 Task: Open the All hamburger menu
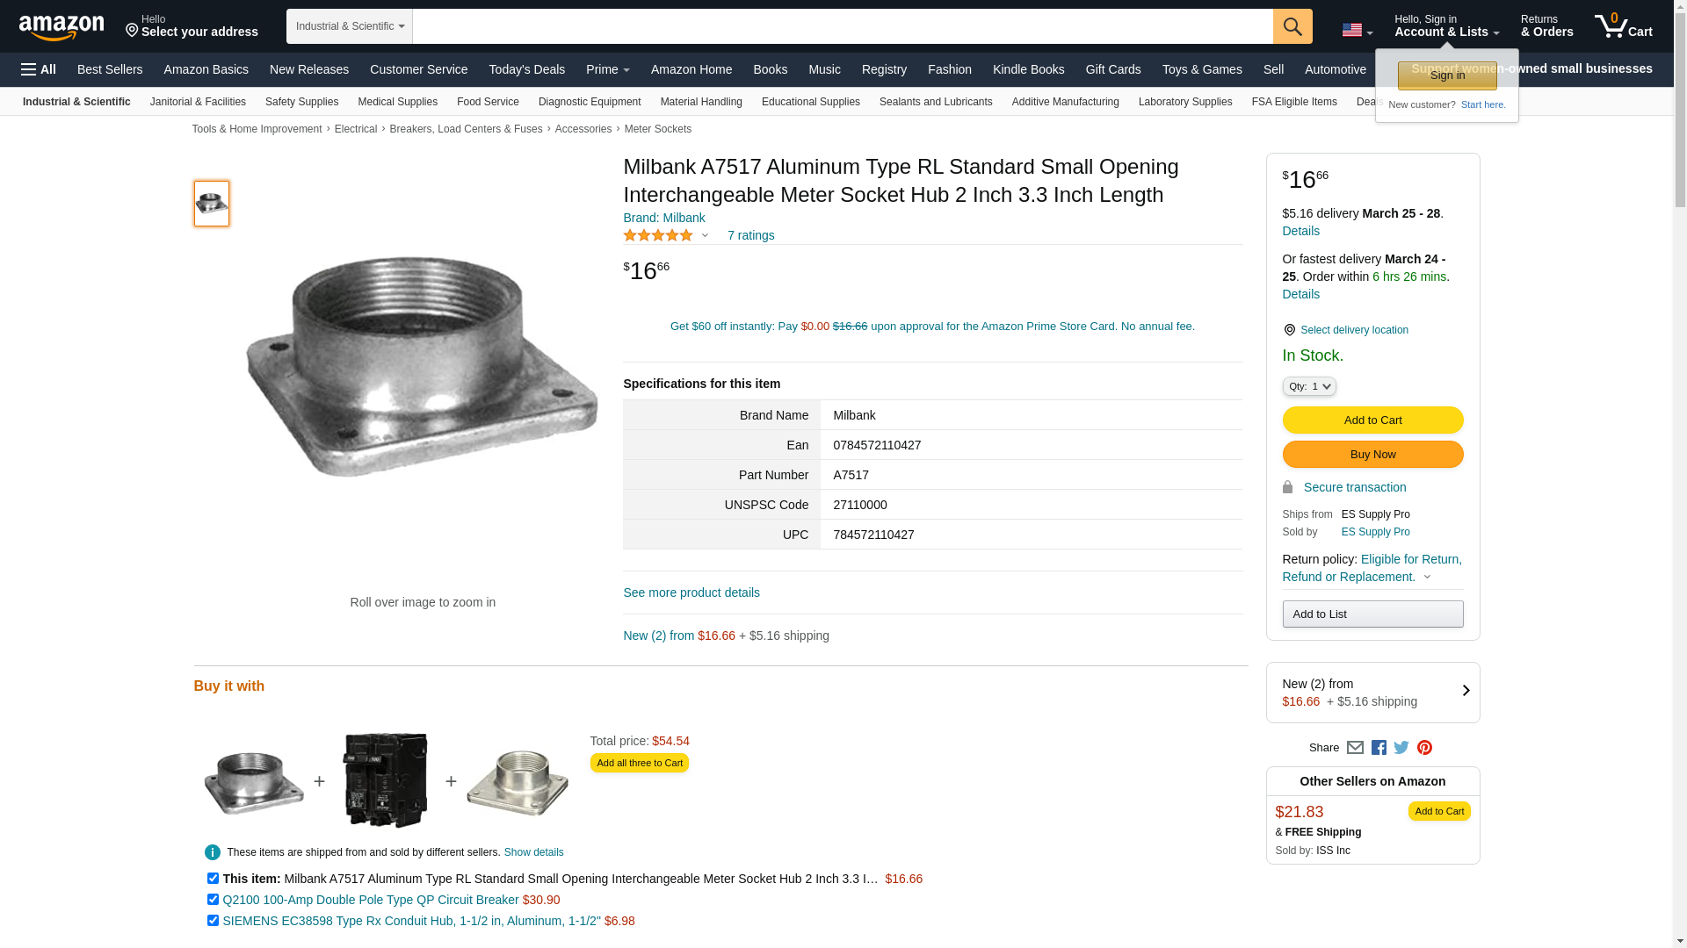point(39,69)
